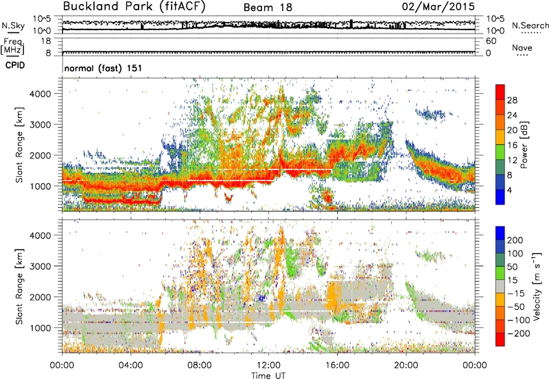Click the -15 value on the velocity colorbar
This screenshot has width=549, height=380.
(516, 293)
